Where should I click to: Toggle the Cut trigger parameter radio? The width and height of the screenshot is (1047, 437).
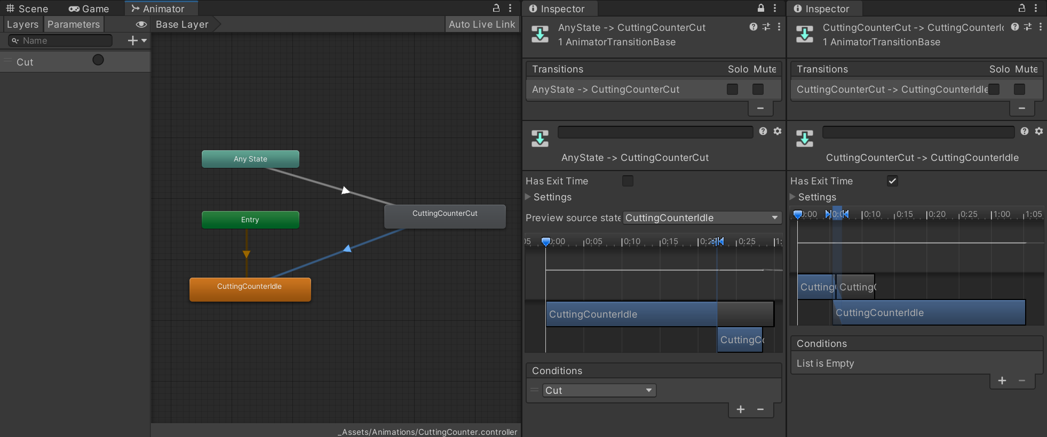98,60
